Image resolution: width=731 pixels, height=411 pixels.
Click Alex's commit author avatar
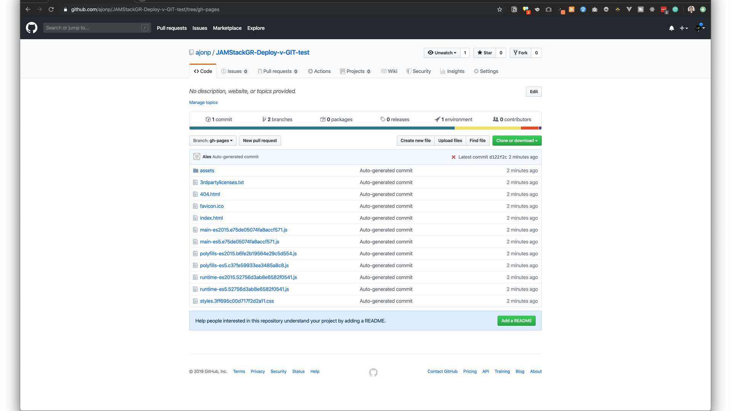[196, 157]
